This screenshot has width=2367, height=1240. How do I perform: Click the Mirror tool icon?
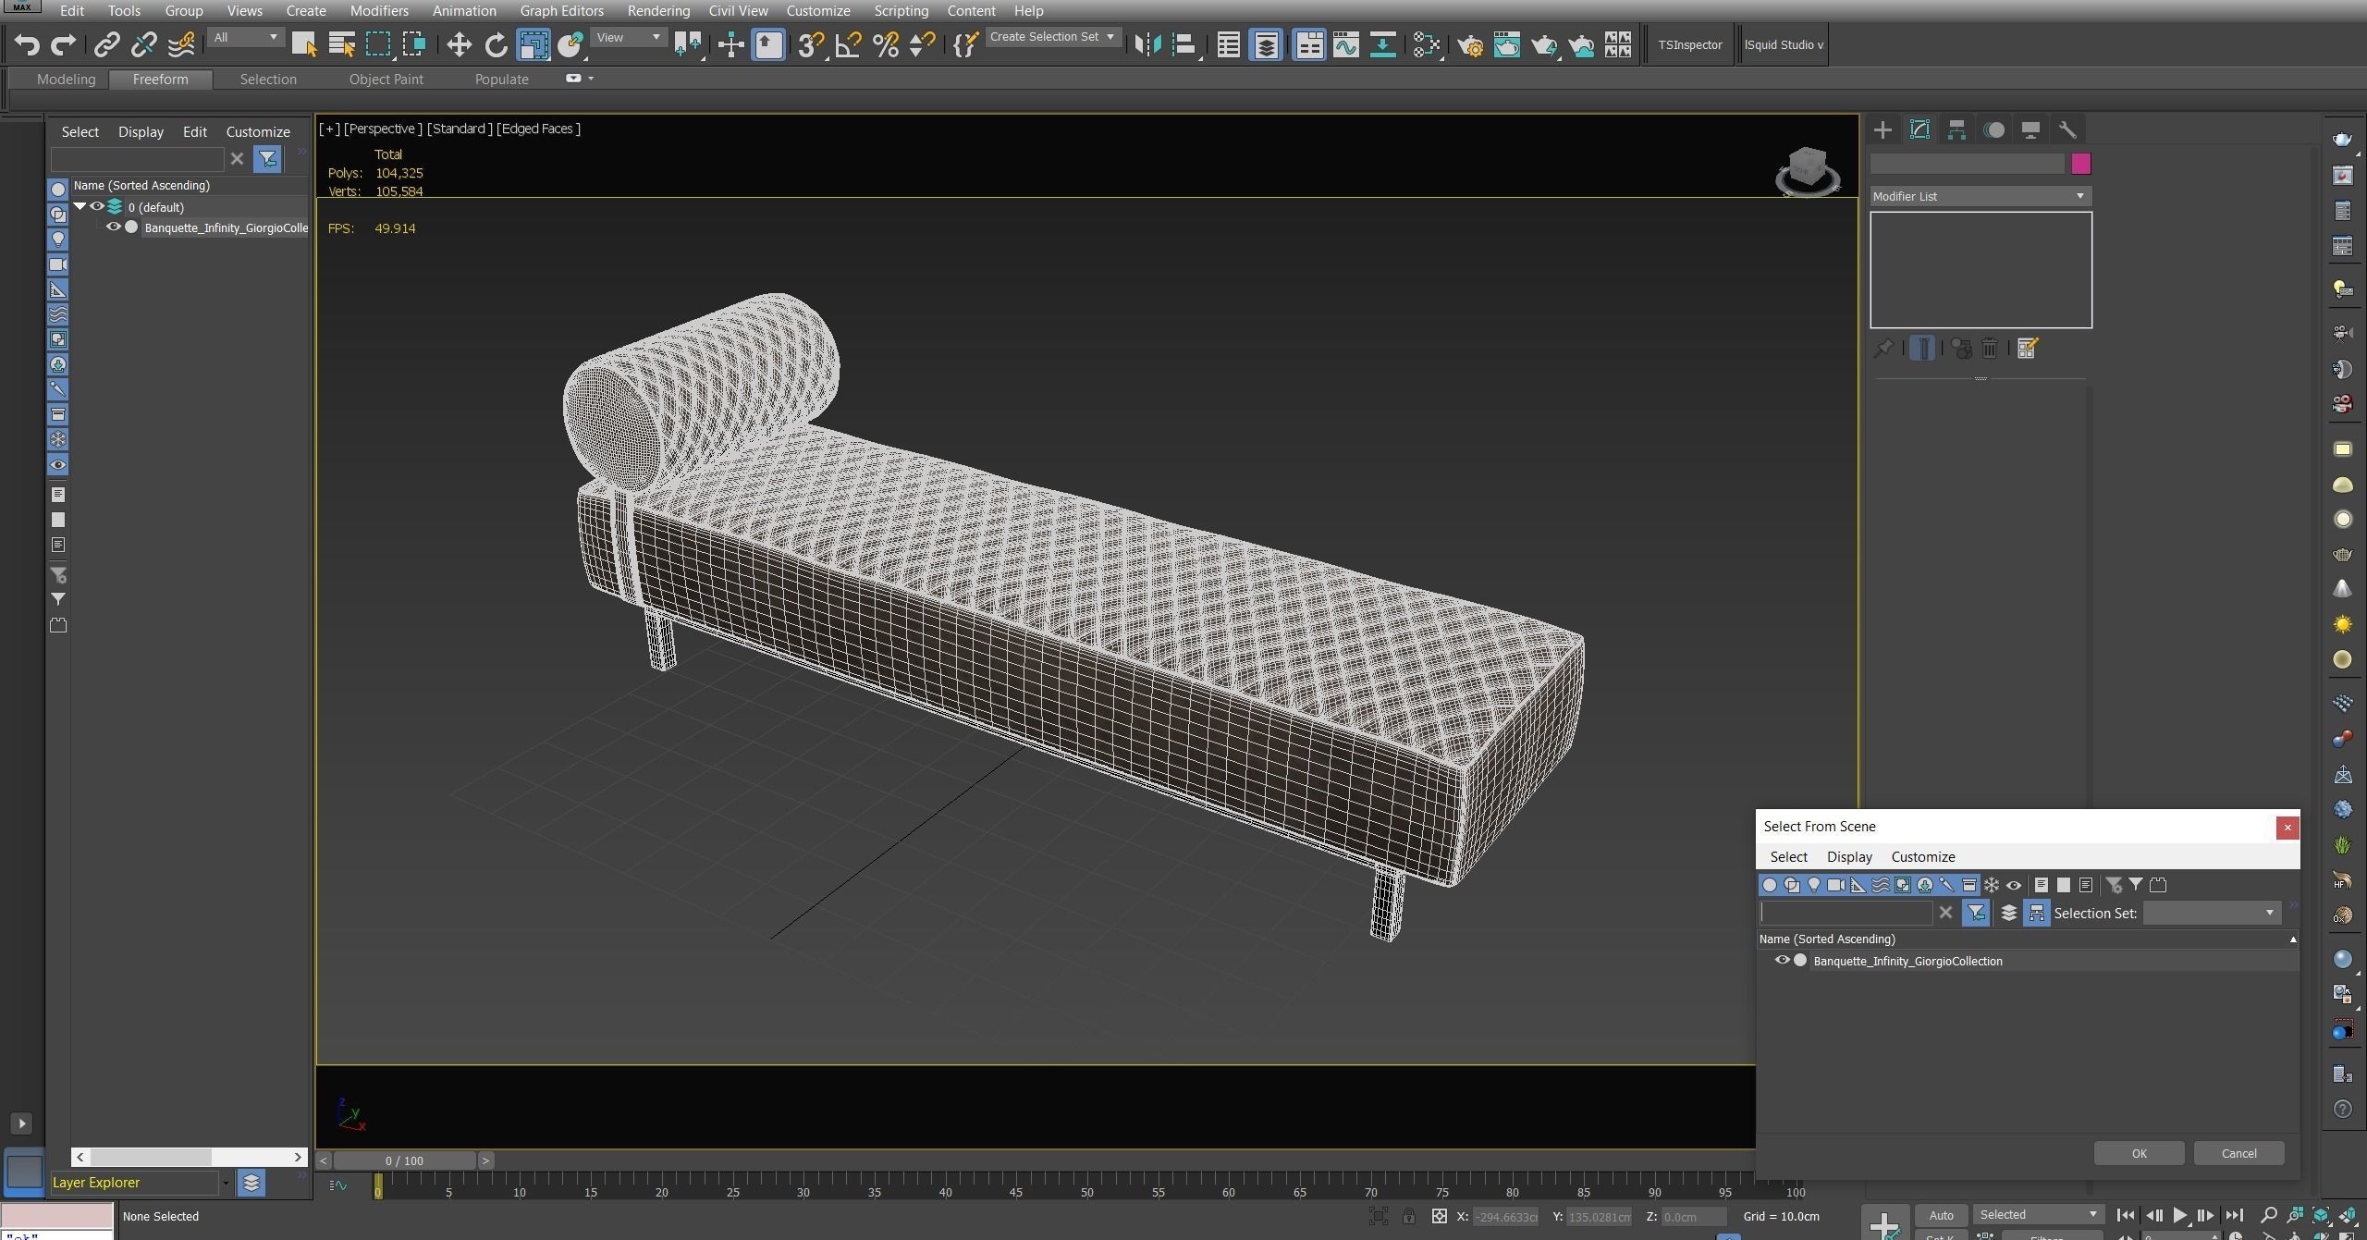tap(1147, 44)
